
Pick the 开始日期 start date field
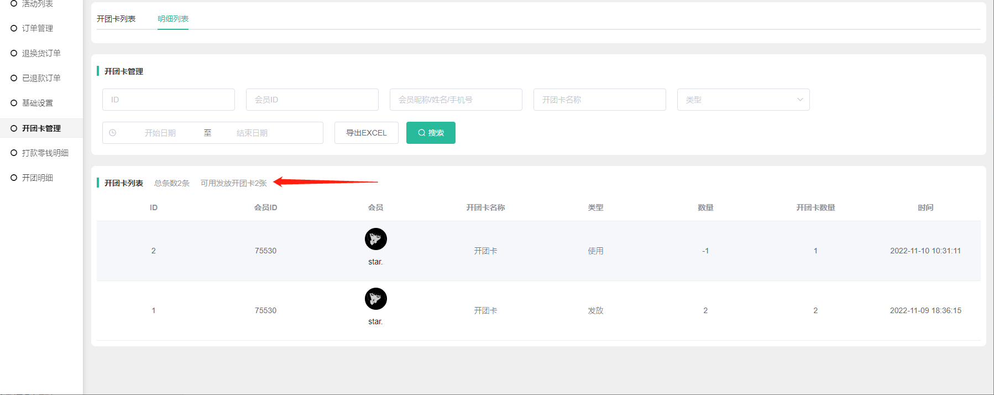coord(160,133)
